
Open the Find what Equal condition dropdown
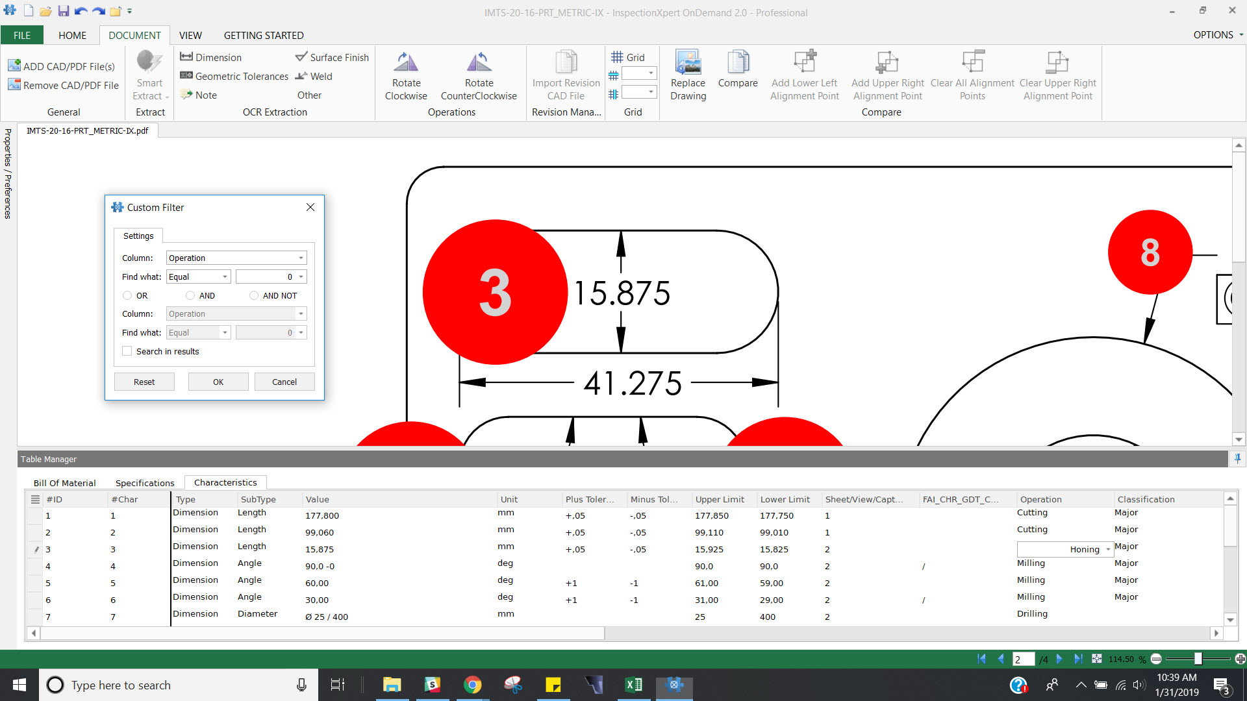(198, 277)
